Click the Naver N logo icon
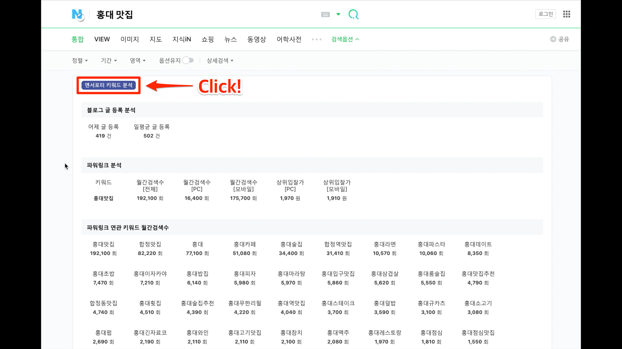The image size is (622, 349). [x=78, y=15]
